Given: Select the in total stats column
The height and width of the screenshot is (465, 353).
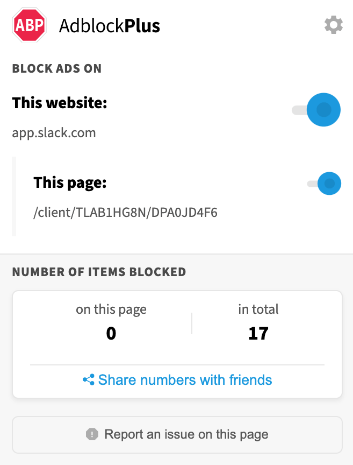Looking at the screenshot, I should pyautogui.click(x=258, y=321).
